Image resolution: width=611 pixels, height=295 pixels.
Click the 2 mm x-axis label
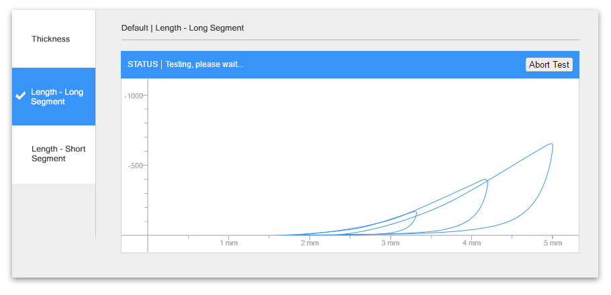pos(310,243)
